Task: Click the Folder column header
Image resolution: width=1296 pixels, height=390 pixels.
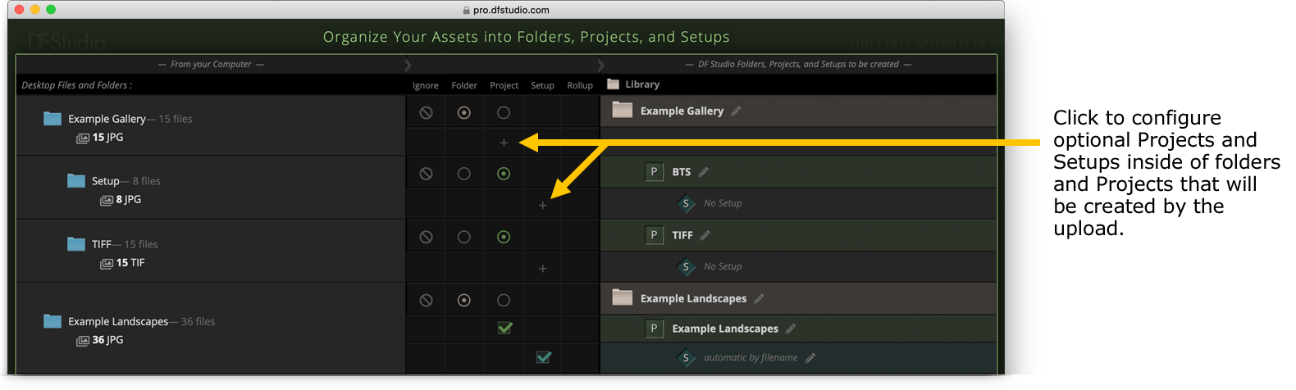Action: 464,85
